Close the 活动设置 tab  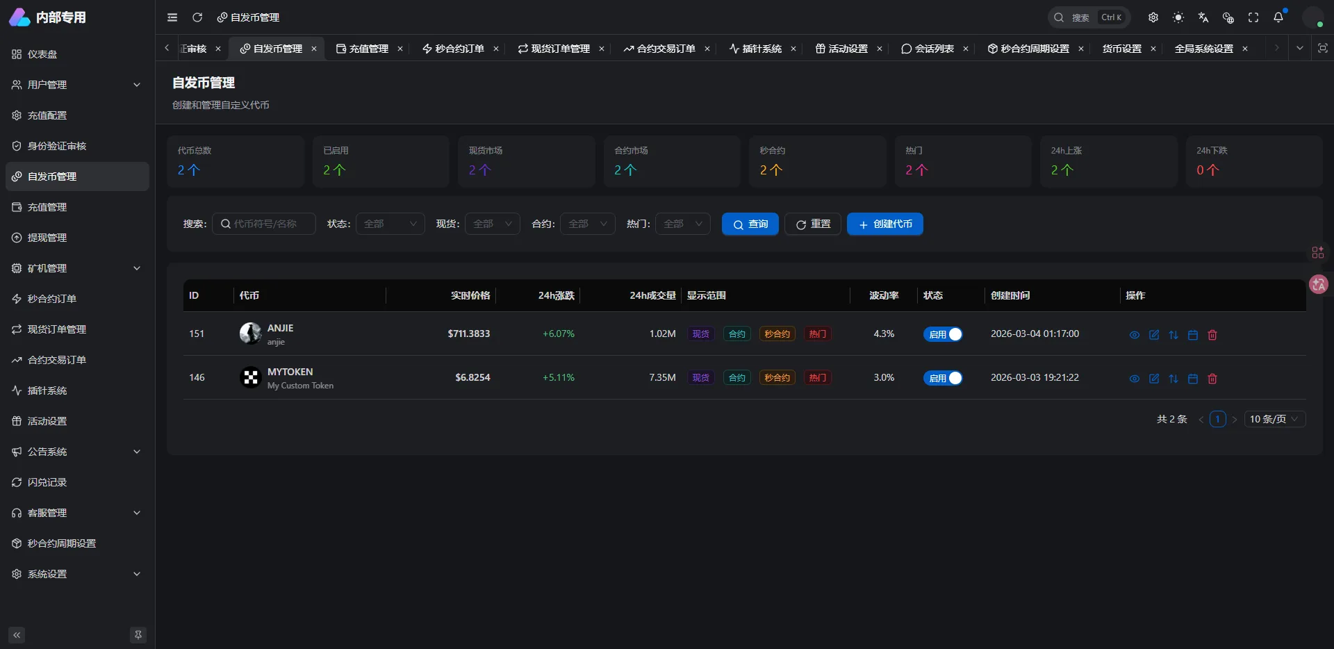880,49
